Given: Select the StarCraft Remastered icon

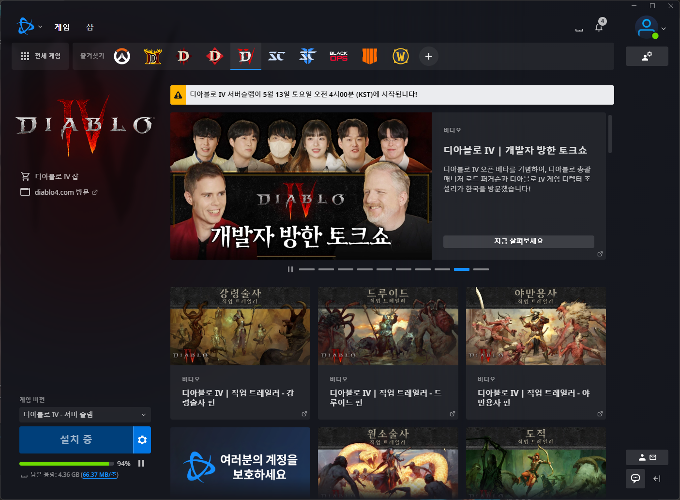Looking at the screenshot, I should (277, 56).
